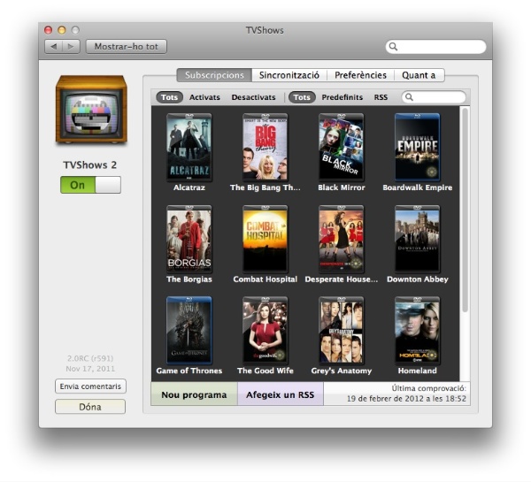Select the Boardwalk Empire Blu-ray cover
This screenshot has height=482, width=531.
point(417,147)
